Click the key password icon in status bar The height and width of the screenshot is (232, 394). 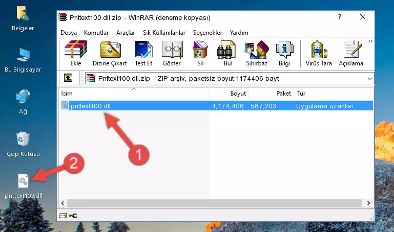pos(73,216)
